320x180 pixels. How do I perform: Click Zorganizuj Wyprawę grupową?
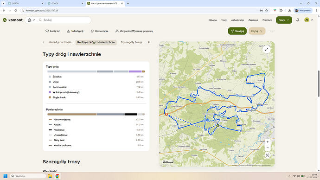(134, 31)
